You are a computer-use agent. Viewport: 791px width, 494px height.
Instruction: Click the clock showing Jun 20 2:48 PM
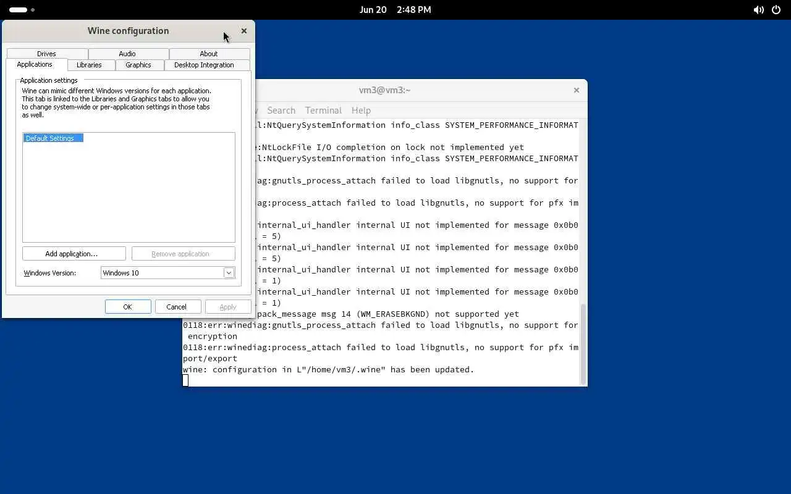[395, 10]
